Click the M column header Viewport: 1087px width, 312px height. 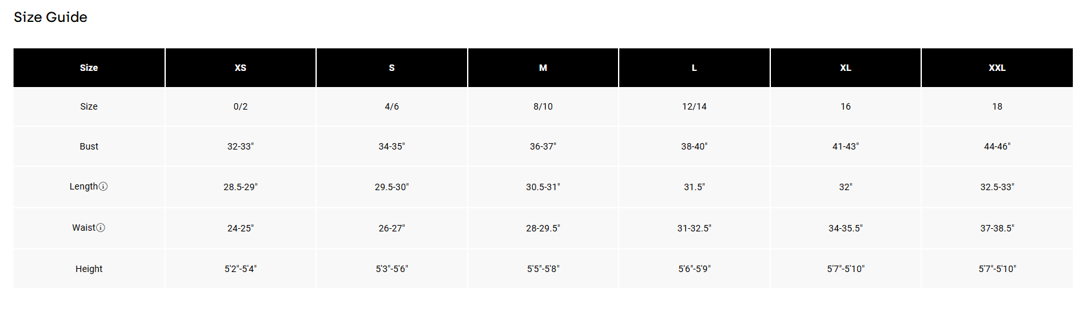tap(543, 68)
